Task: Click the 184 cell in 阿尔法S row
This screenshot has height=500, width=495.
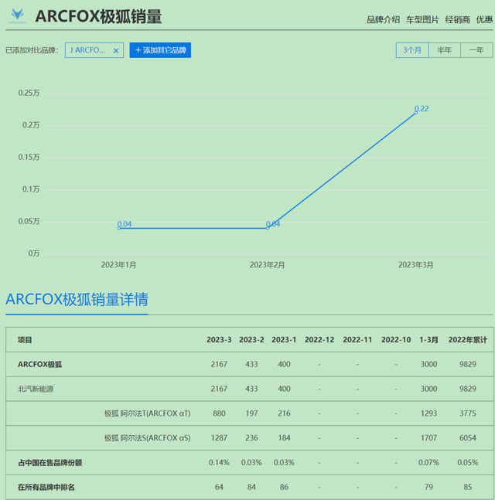Action: 284,438
